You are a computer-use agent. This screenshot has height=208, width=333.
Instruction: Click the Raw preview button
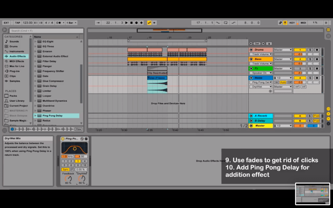point(78,129)
